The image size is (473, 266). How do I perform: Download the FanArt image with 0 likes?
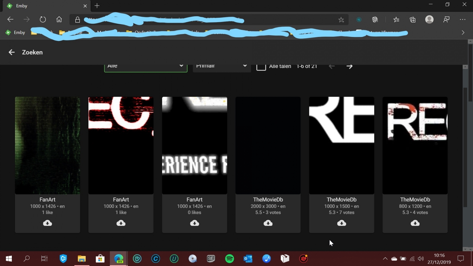pyautogui.click(x=194, y=223)
